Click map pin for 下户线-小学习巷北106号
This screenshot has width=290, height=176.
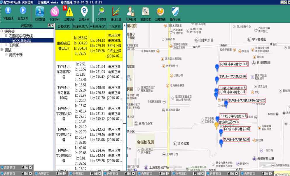tap(217, 68)
